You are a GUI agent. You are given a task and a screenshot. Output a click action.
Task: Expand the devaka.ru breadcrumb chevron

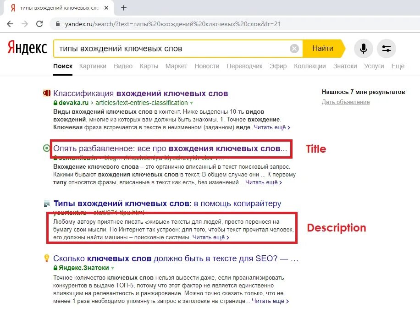point(191,103)
